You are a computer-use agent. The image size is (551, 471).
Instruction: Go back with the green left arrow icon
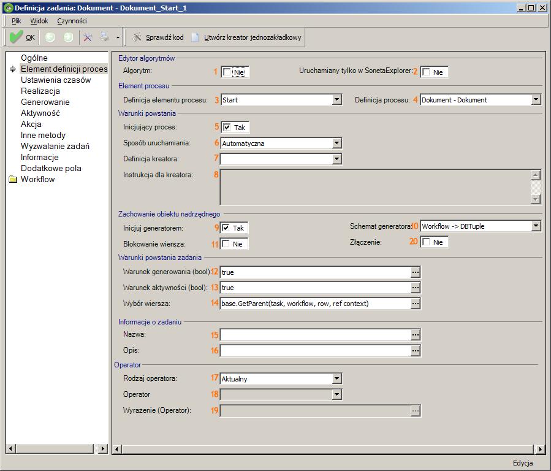pos(50,37)
